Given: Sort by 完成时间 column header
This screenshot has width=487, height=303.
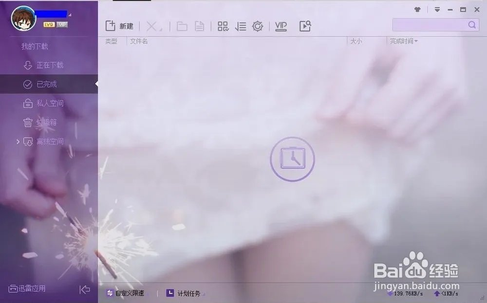Looking at the screenshot, I should [x=403, y=41].
